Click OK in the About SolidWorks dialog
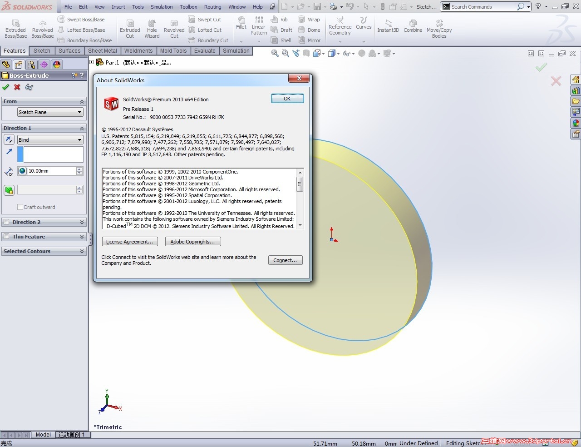 pos(287,99)
